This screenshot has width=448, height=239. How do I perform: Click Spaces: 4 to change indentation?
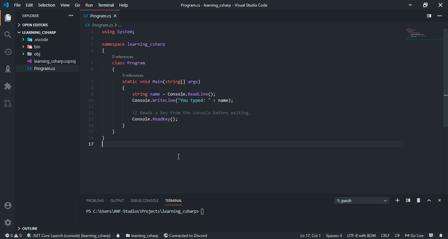[334, 235]
